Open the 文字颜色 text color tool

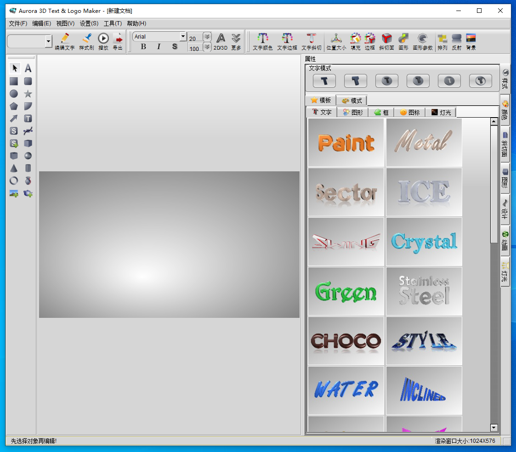(x=262, y=41)
